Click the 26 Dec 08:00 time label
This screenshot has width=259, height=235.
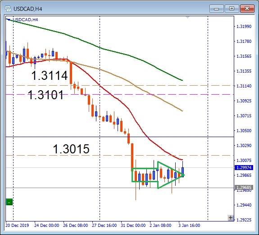point(76,226)
